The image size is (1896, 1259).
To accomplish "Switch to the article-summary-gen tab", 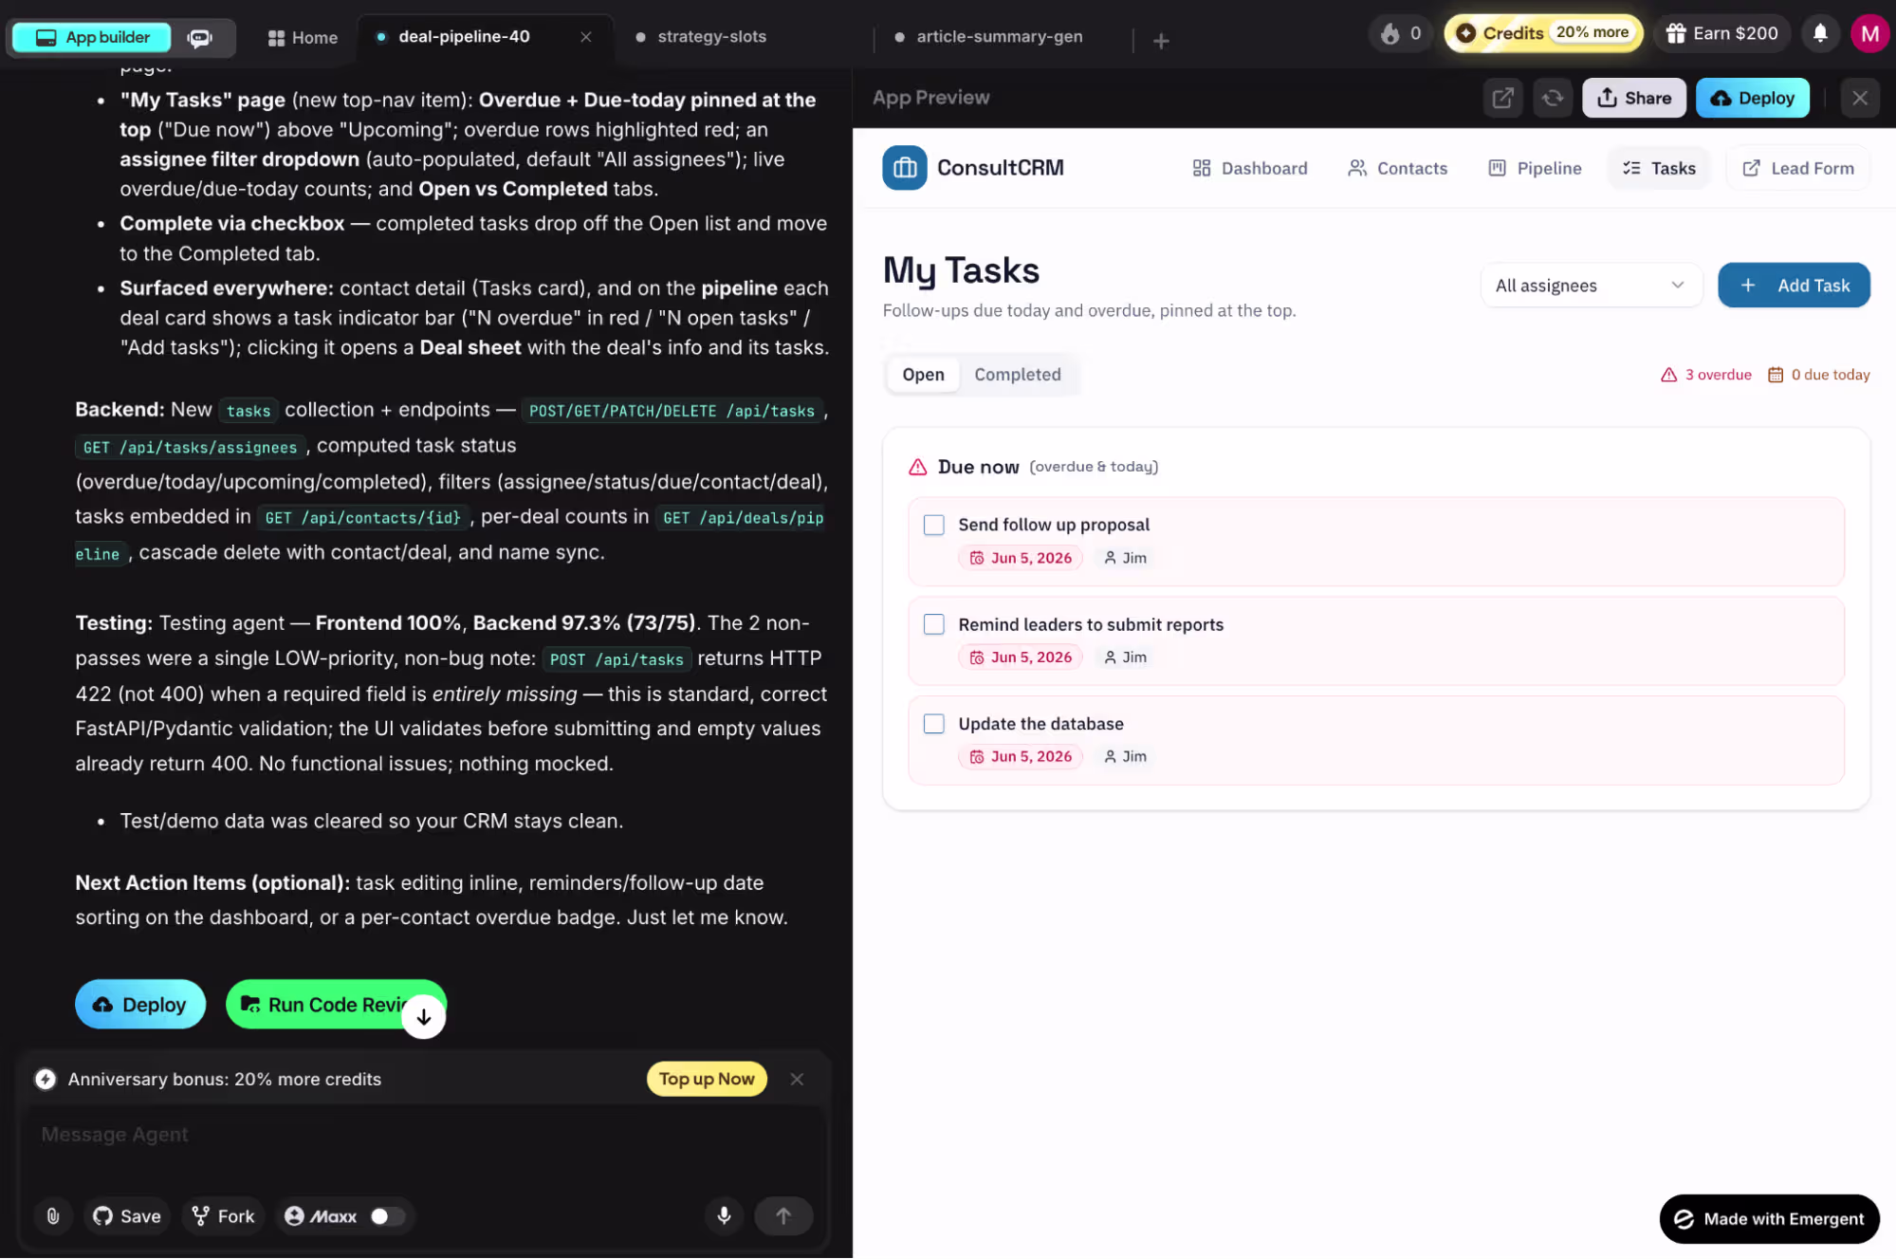I will (x=1000, y=37).
